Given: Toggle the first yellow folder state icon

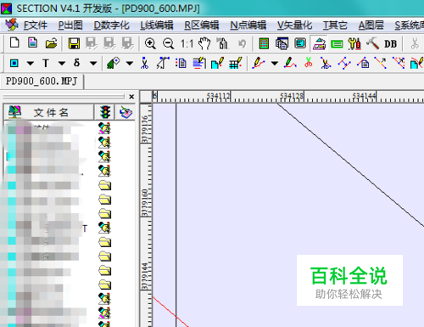Looking at the screenshot, I should (105, 185).
